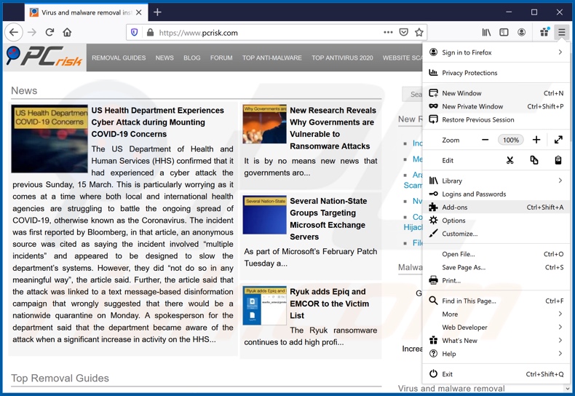The image size is (575, 396).
Task: Open Add-ons from the menu
Action: point(455,207)
